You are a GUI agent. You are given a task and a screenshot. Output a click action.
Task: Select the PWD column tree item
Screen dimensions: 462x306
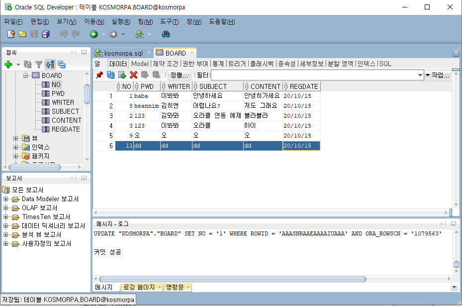tap(58, 93)
